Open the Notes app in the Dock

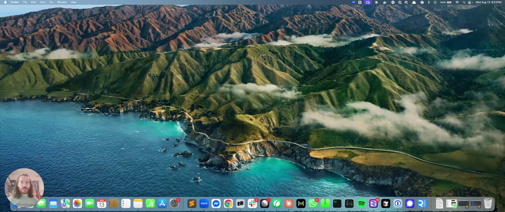[138, 203]
